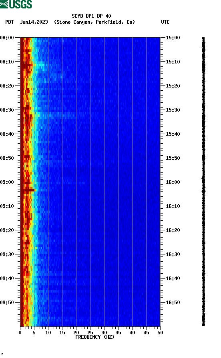
Task: Click the 15:00 UTC time label
Action: (173, 38)
